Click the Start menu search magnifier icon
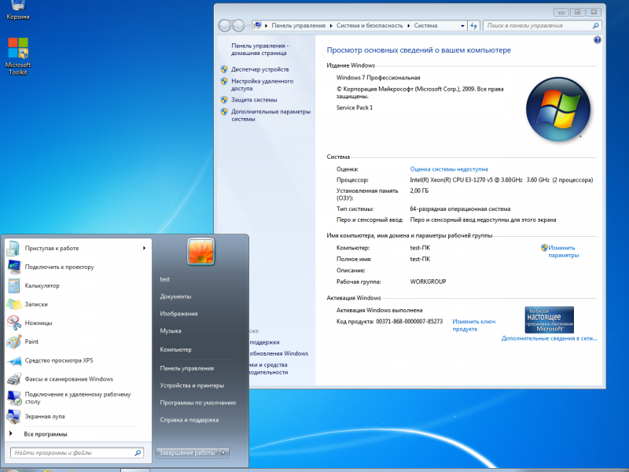This screenshot has height=472, width=629. 138,453
